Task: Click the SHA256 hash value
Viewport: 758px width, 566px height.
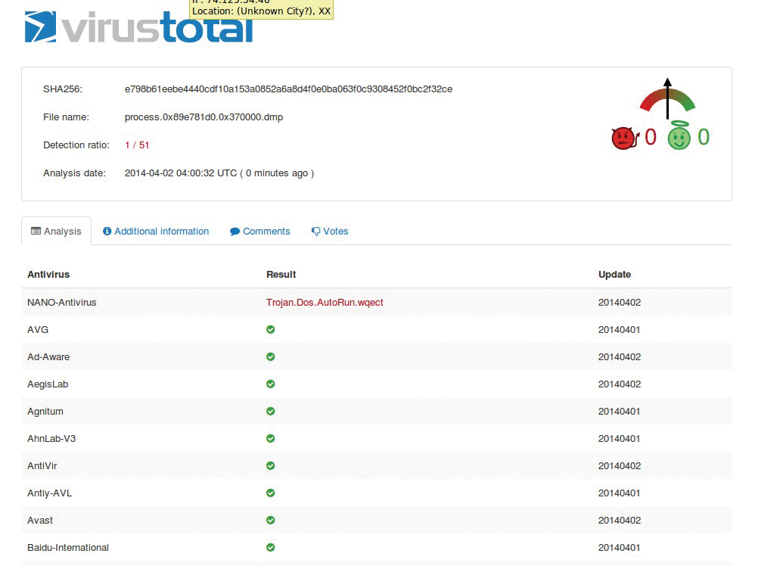Action: (288, 89)
